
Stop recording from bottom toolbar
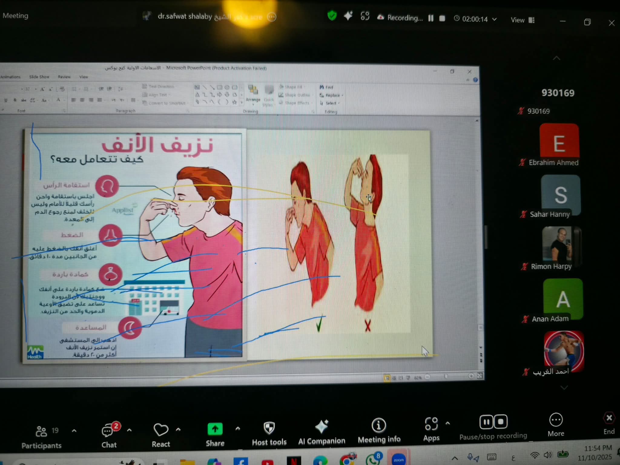tap(501, 422)
